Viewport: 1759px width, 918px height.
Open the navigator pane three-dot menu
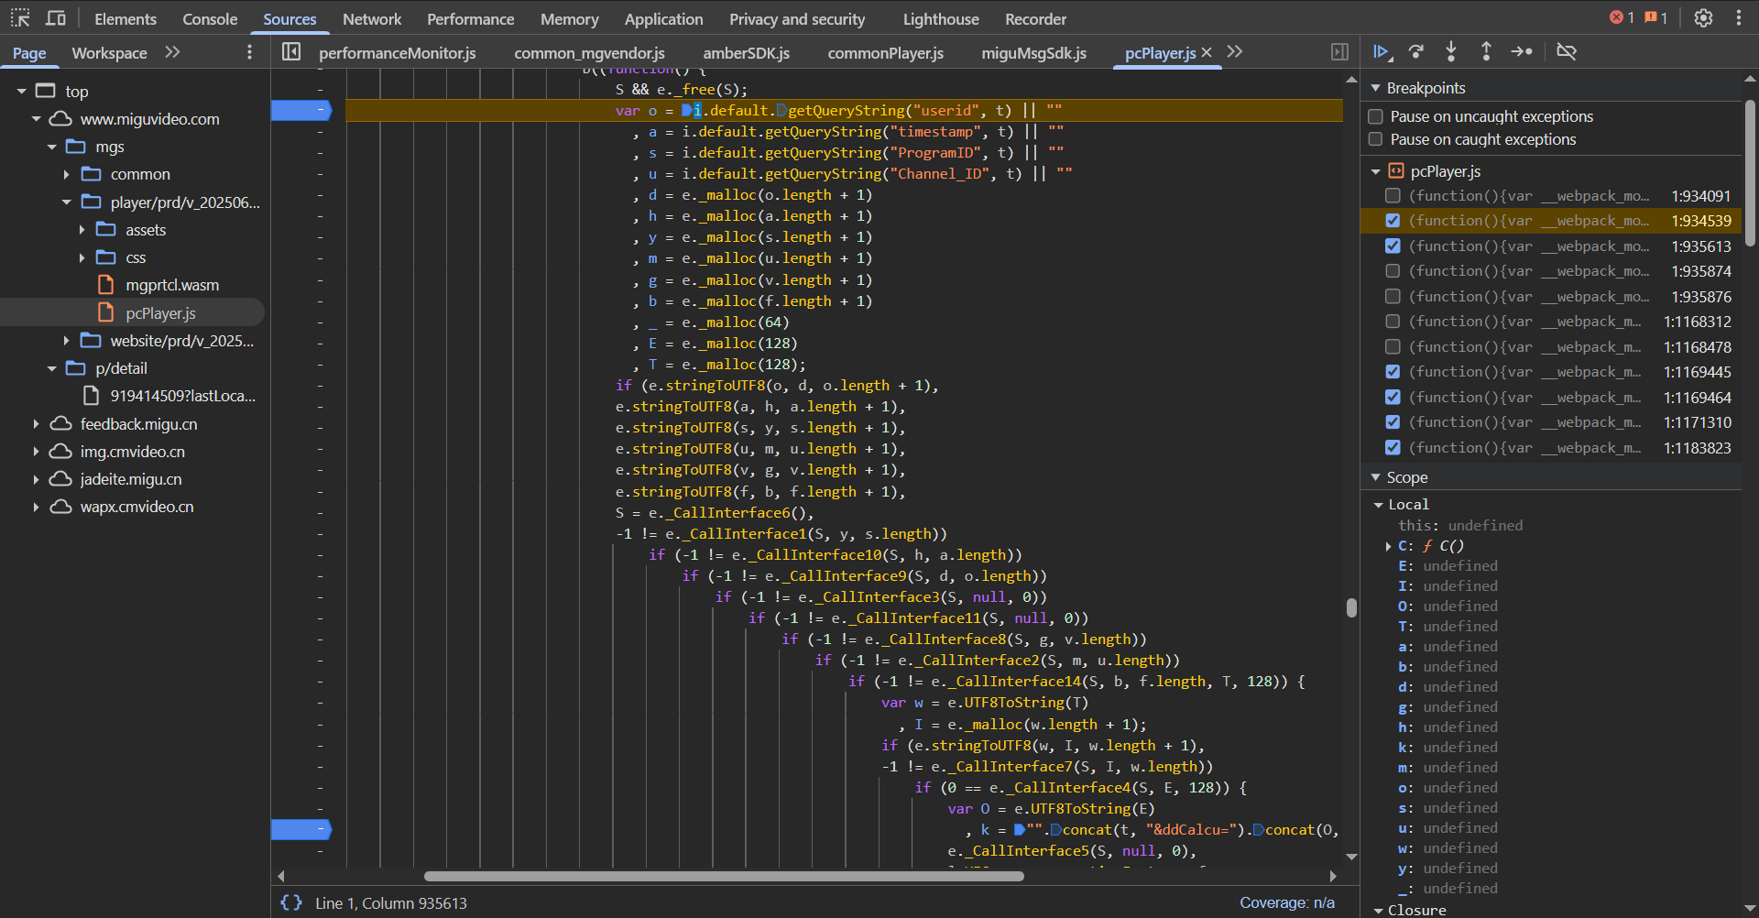pos(249,52)
